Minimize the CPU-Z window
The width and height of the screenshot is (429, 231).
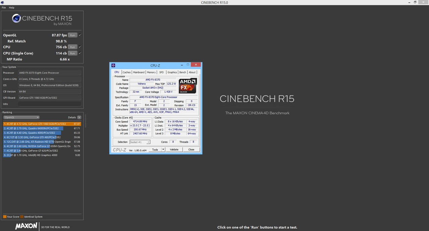tap(182, 65)
